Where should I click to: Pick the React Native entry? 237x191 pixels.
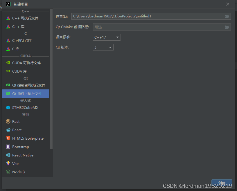pyautogui.click(x=26, y=155)
